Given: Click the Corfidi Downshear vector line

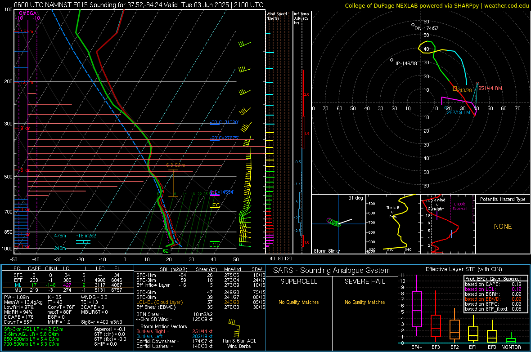Looking at the screenshot, I should coord(175,341).
